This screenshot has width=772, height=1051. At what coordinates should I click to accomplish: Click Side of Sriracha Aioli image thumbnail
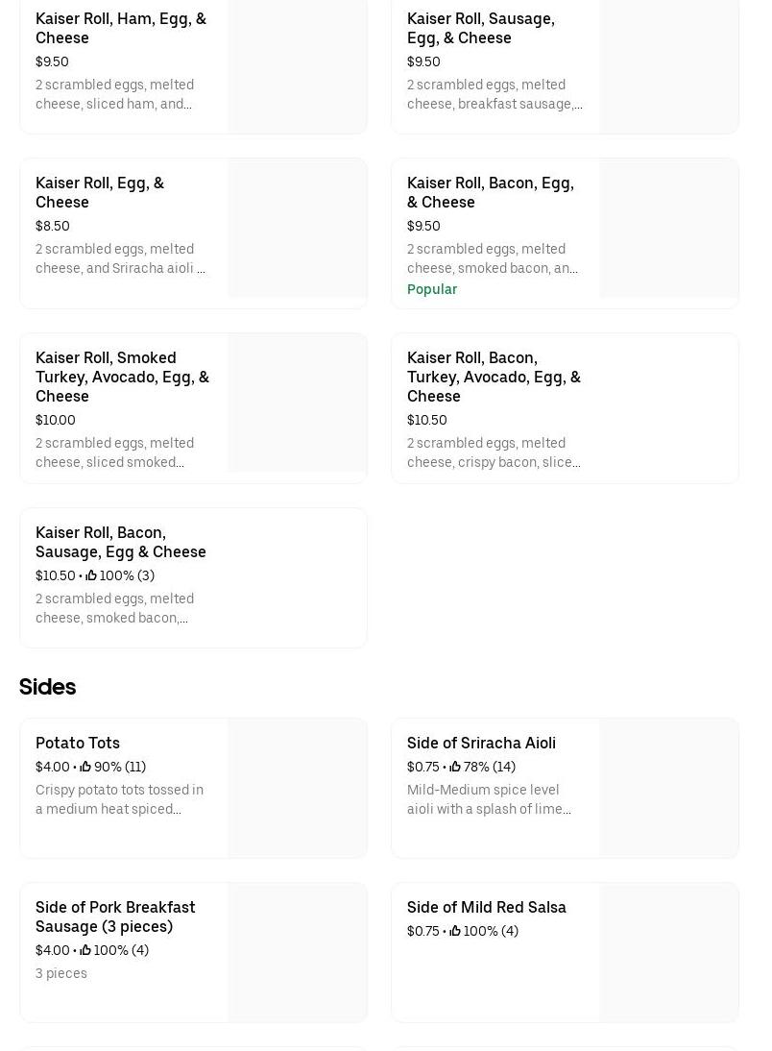pyautogui.click(x=668, y=788)
